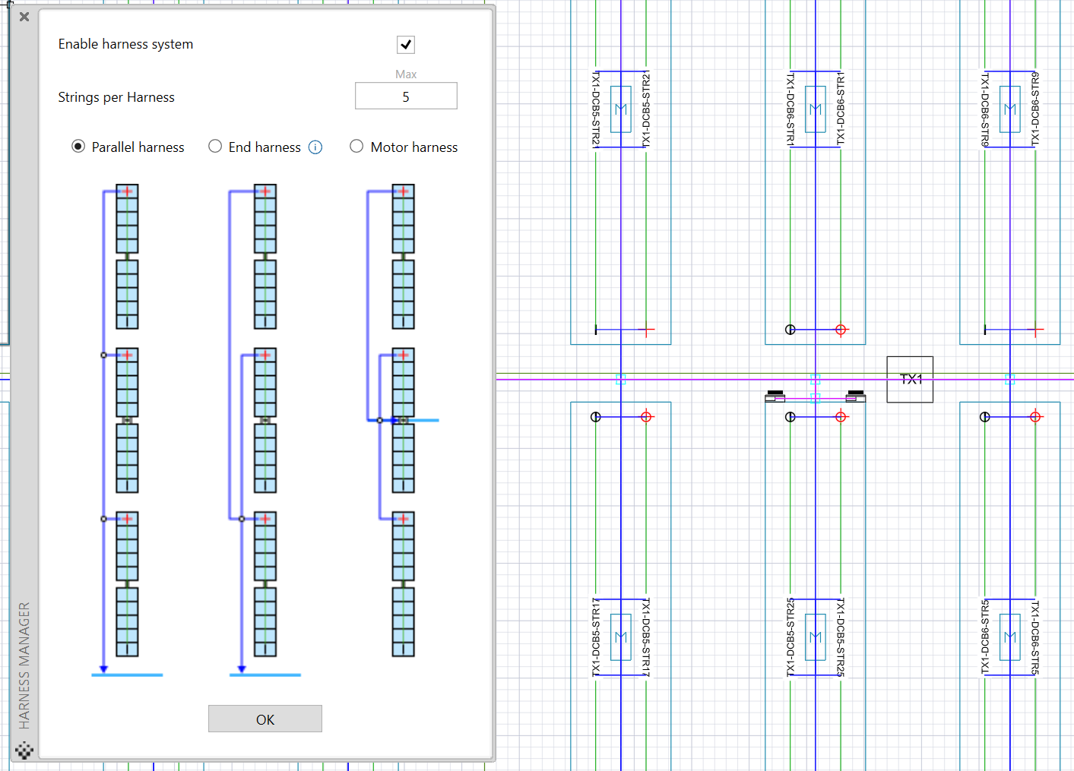Click the Harness Manager grip icon
Viewport: 1074px width, 771px height.
[24, 750]
